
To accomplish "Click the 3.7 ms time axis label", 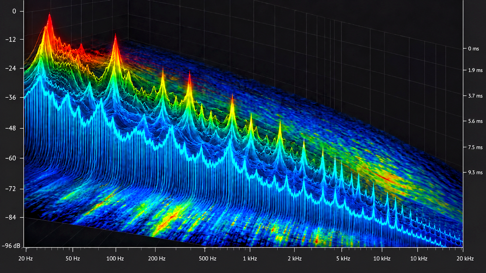I will 475,96.
